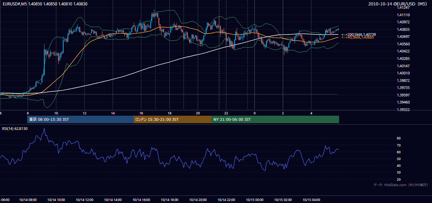Click the 10/14 12:00 bottom time label

(x=85, y=200)
